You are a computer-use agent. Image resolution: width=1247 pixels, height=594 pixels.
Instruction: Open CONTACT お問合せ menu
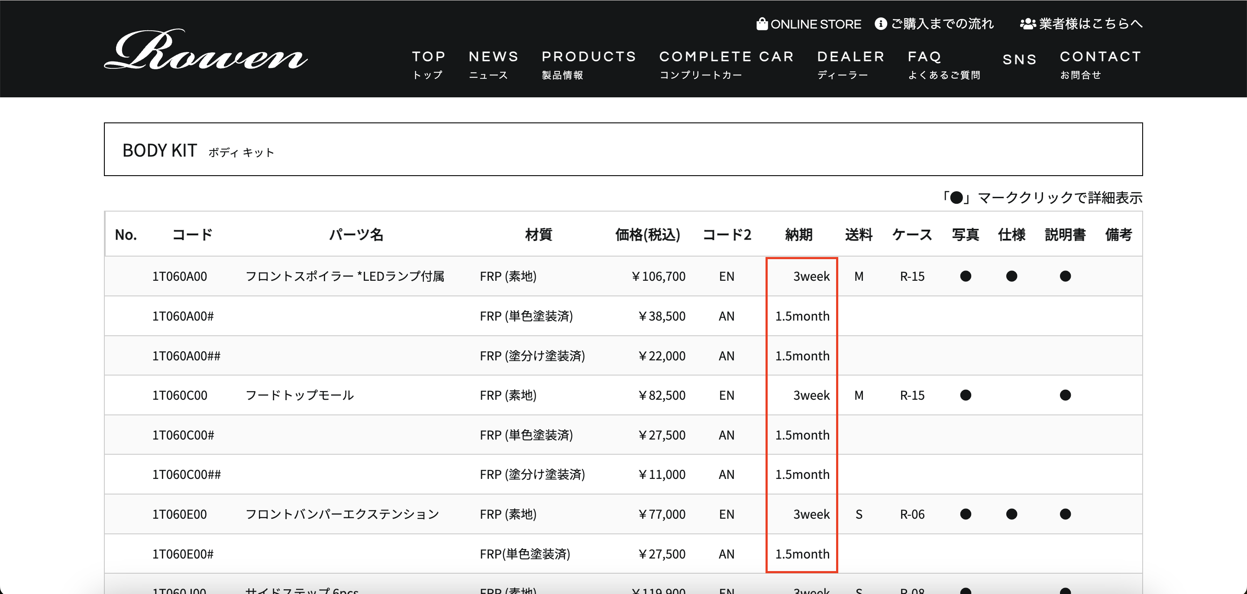(x=1100, y=65)
